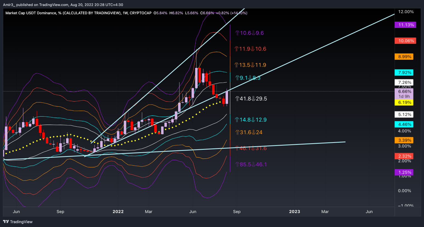Click the high value H6.82%
This screenshot has width=424, height=227.
tap(176, 13)
